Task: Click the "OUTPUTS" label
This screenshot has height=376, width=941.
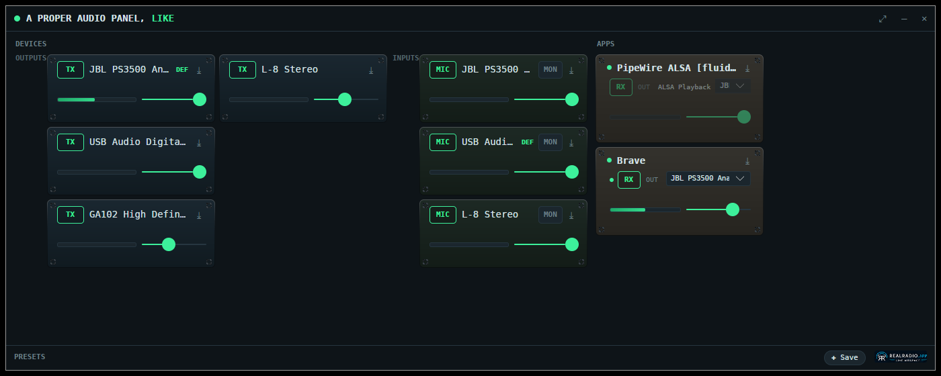Action: pos(31,58)
